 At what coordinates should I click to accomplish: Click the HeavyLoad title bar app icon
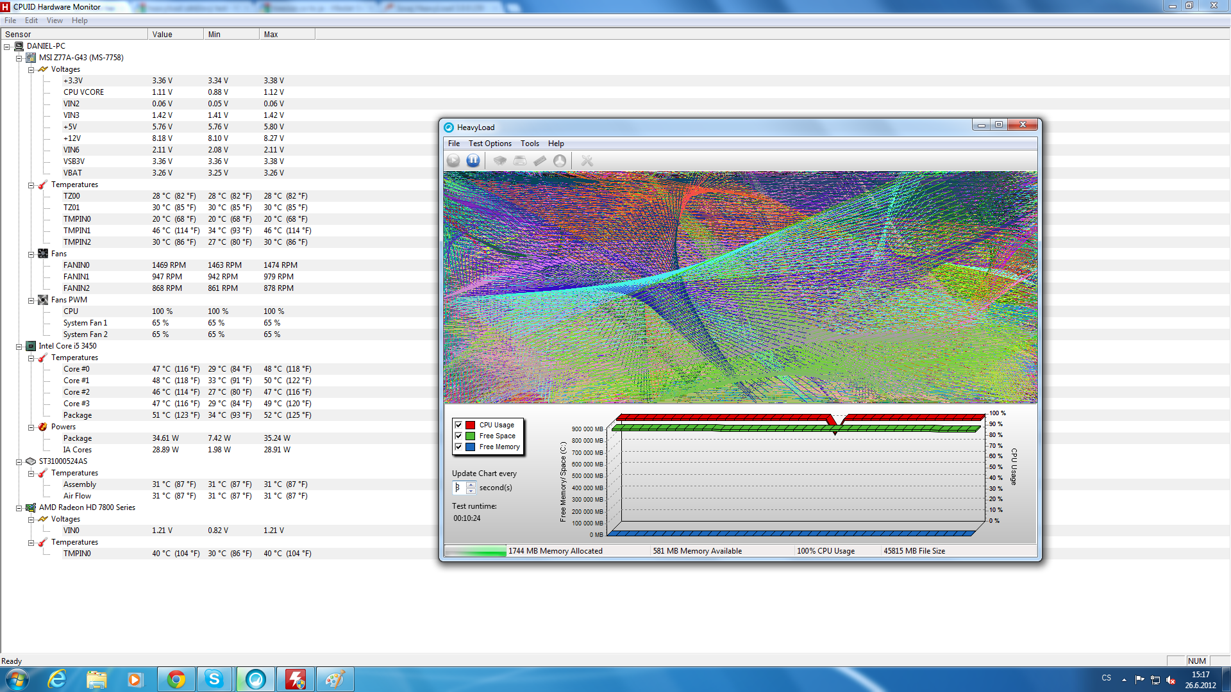(x=449, y=128)
